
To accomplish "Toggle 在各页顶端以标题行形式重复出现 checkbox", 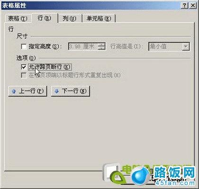I will [24, 75].
